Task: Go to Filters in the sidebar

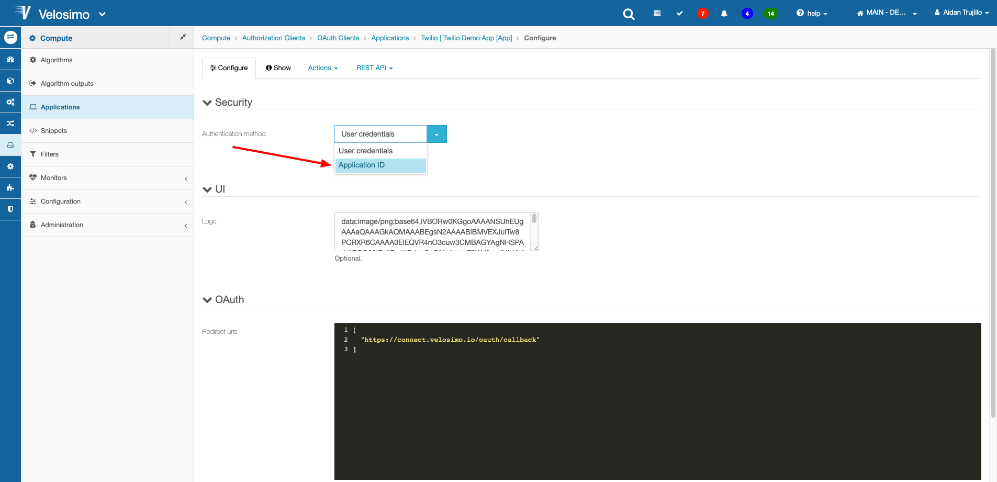Action: click(x=107, y=154)
